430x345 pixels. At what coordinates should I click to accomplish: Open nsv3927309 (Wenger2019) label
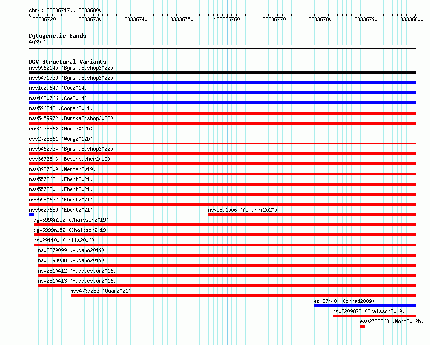point(62,169)
